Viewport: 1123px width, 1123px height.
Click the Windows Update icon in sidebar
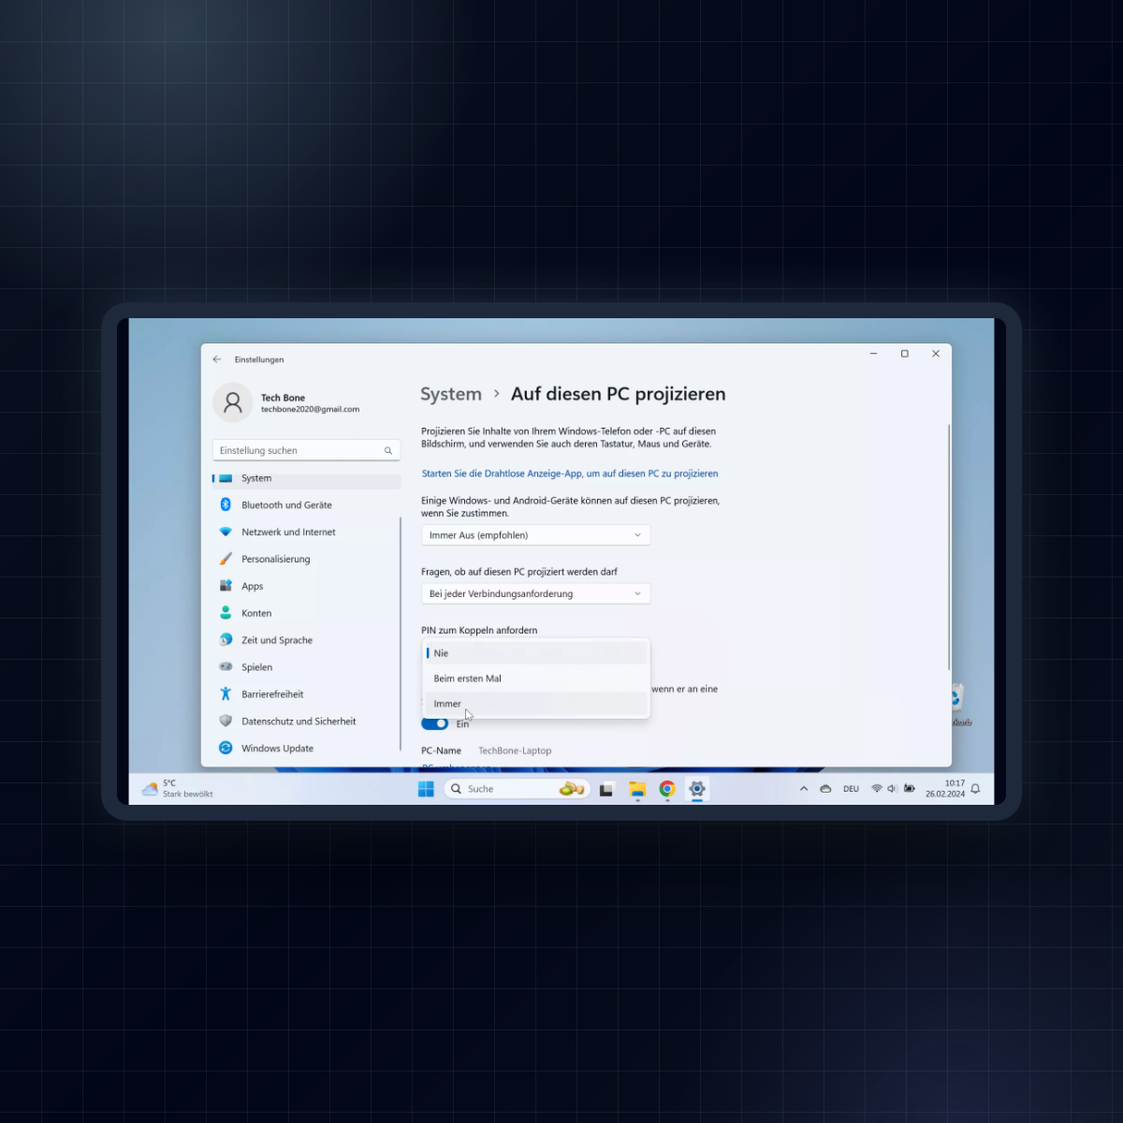226,749
